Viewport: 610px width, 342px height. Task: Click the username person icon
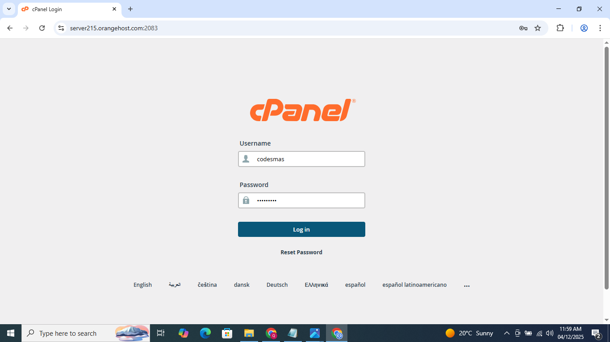click(246, 159)
